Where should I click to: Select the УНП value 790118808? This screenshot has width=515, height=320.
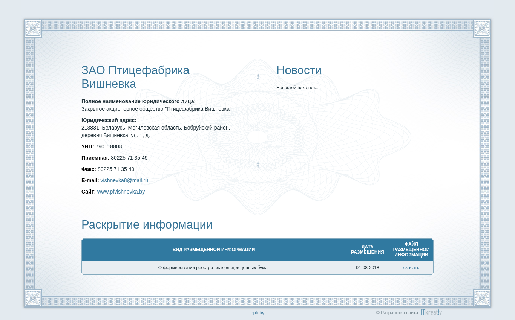109,146
